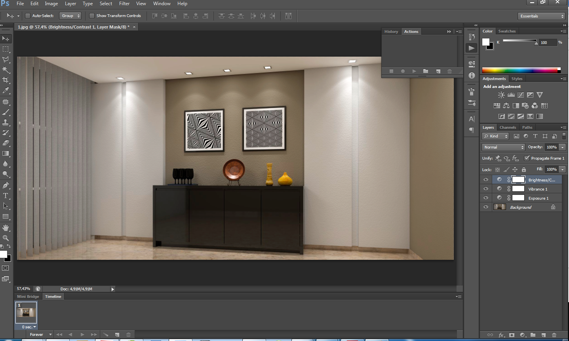Hide the Vibrance 1 layer
Image resolution: width=569 pixels, height=341 pixels.
[486, 189]
